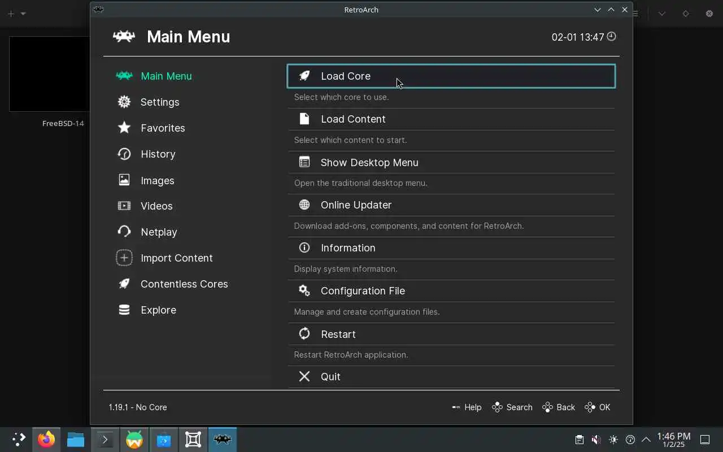Click the gears icon beside Configuration File

pyautogui.click(x=304, y=290)
